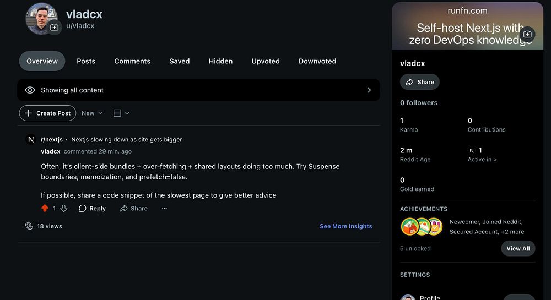The width and height of the screenshot is (551, 300).
Task: Open the New sort dropdown
Action: pos(92,113)
